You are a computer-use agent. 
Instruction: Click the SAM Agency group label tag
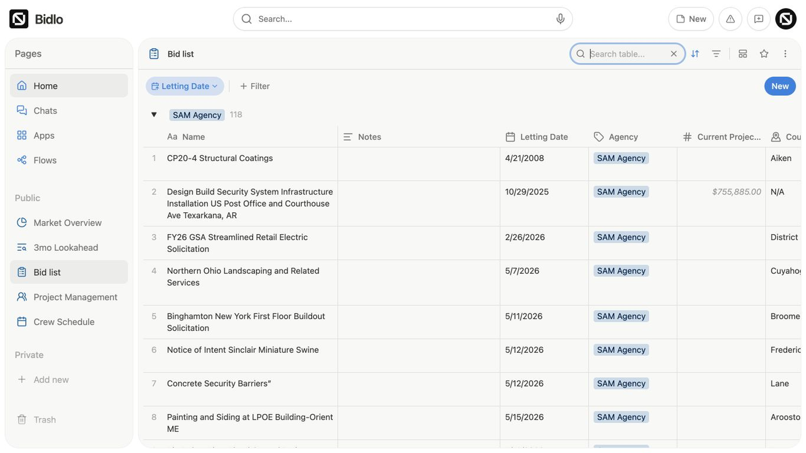[x=197, y=115]
